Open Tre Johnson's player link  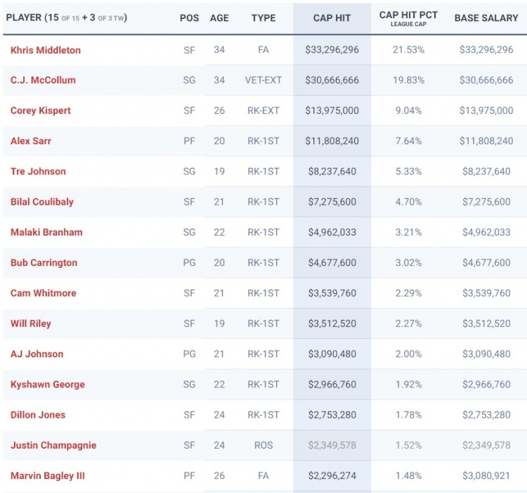tap(38, 172)
